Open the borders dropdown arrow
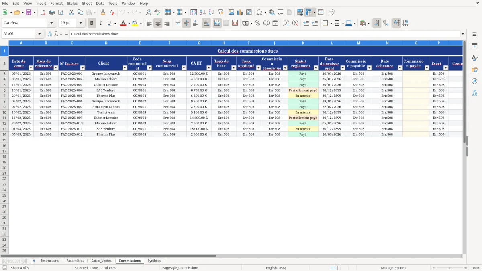The height and width of the screenshot is (271, 482). 331,23
